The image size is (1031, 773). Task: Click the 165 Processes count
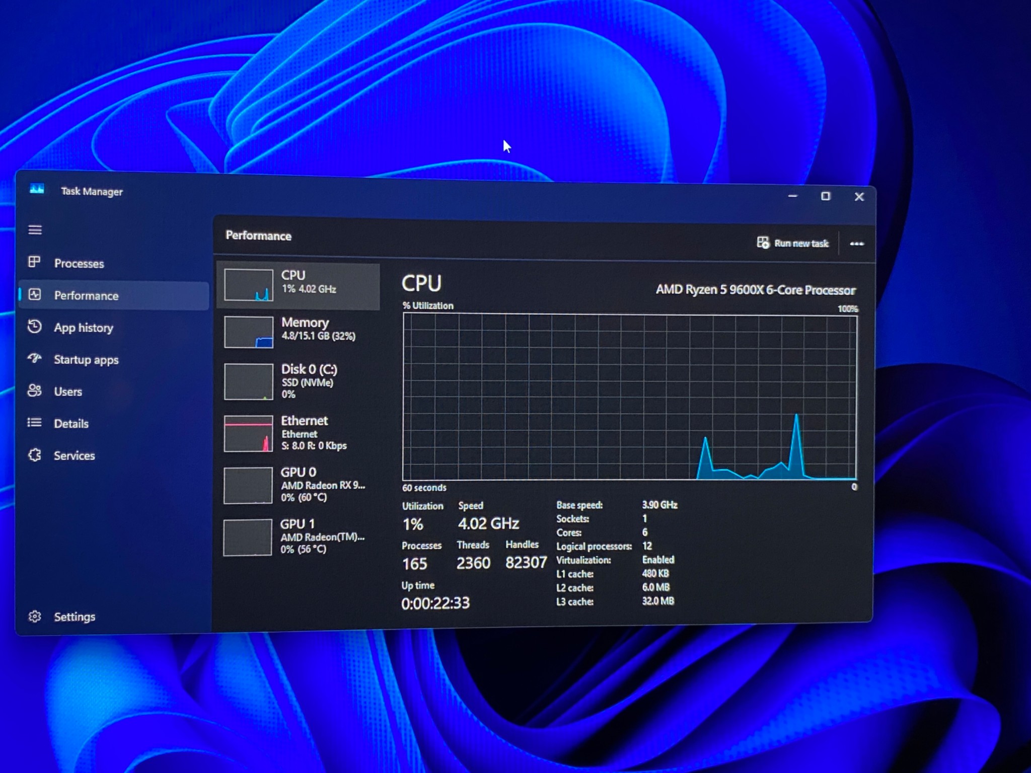(415, 564)
